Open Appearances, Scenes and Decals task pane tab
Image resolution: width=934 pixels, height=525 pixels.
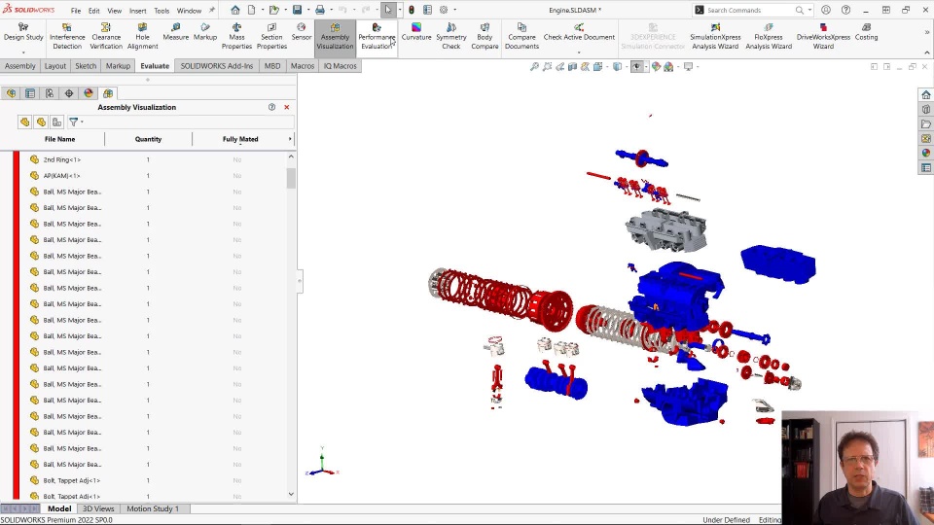[925, 153]
